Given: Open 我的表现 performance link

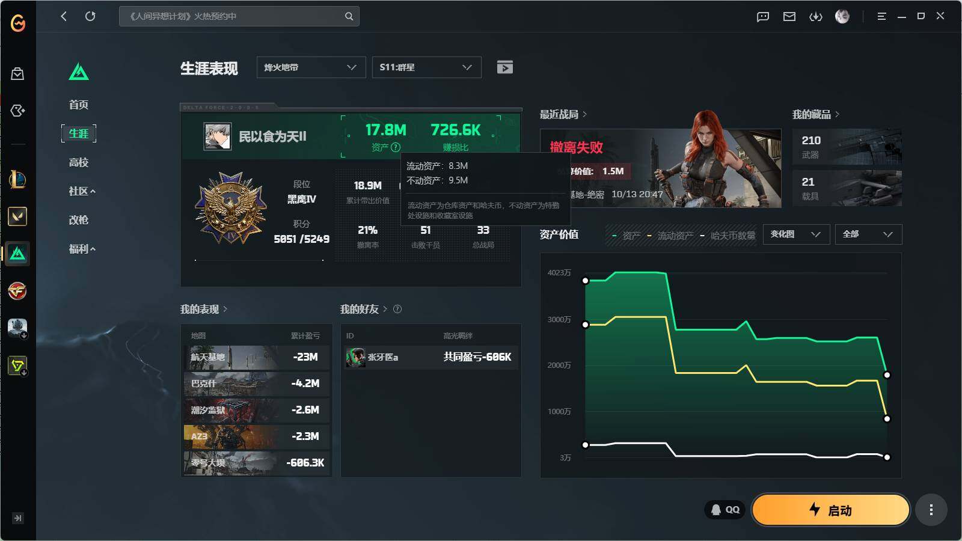Looking at the screenshot, I should coord(204,309).
